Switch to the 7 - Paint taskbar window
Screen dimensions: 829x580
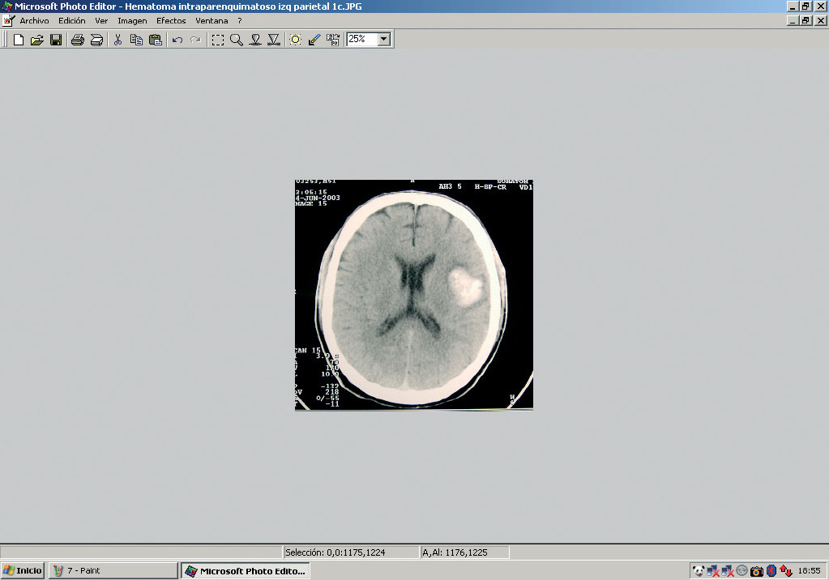click(112, 570)
